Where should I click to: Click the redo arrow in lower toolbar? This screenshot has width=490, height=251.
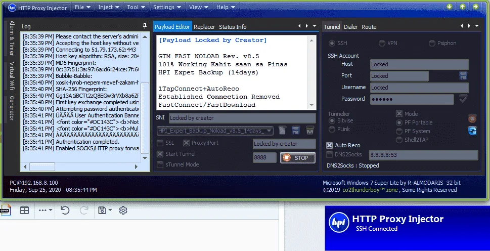84,211
